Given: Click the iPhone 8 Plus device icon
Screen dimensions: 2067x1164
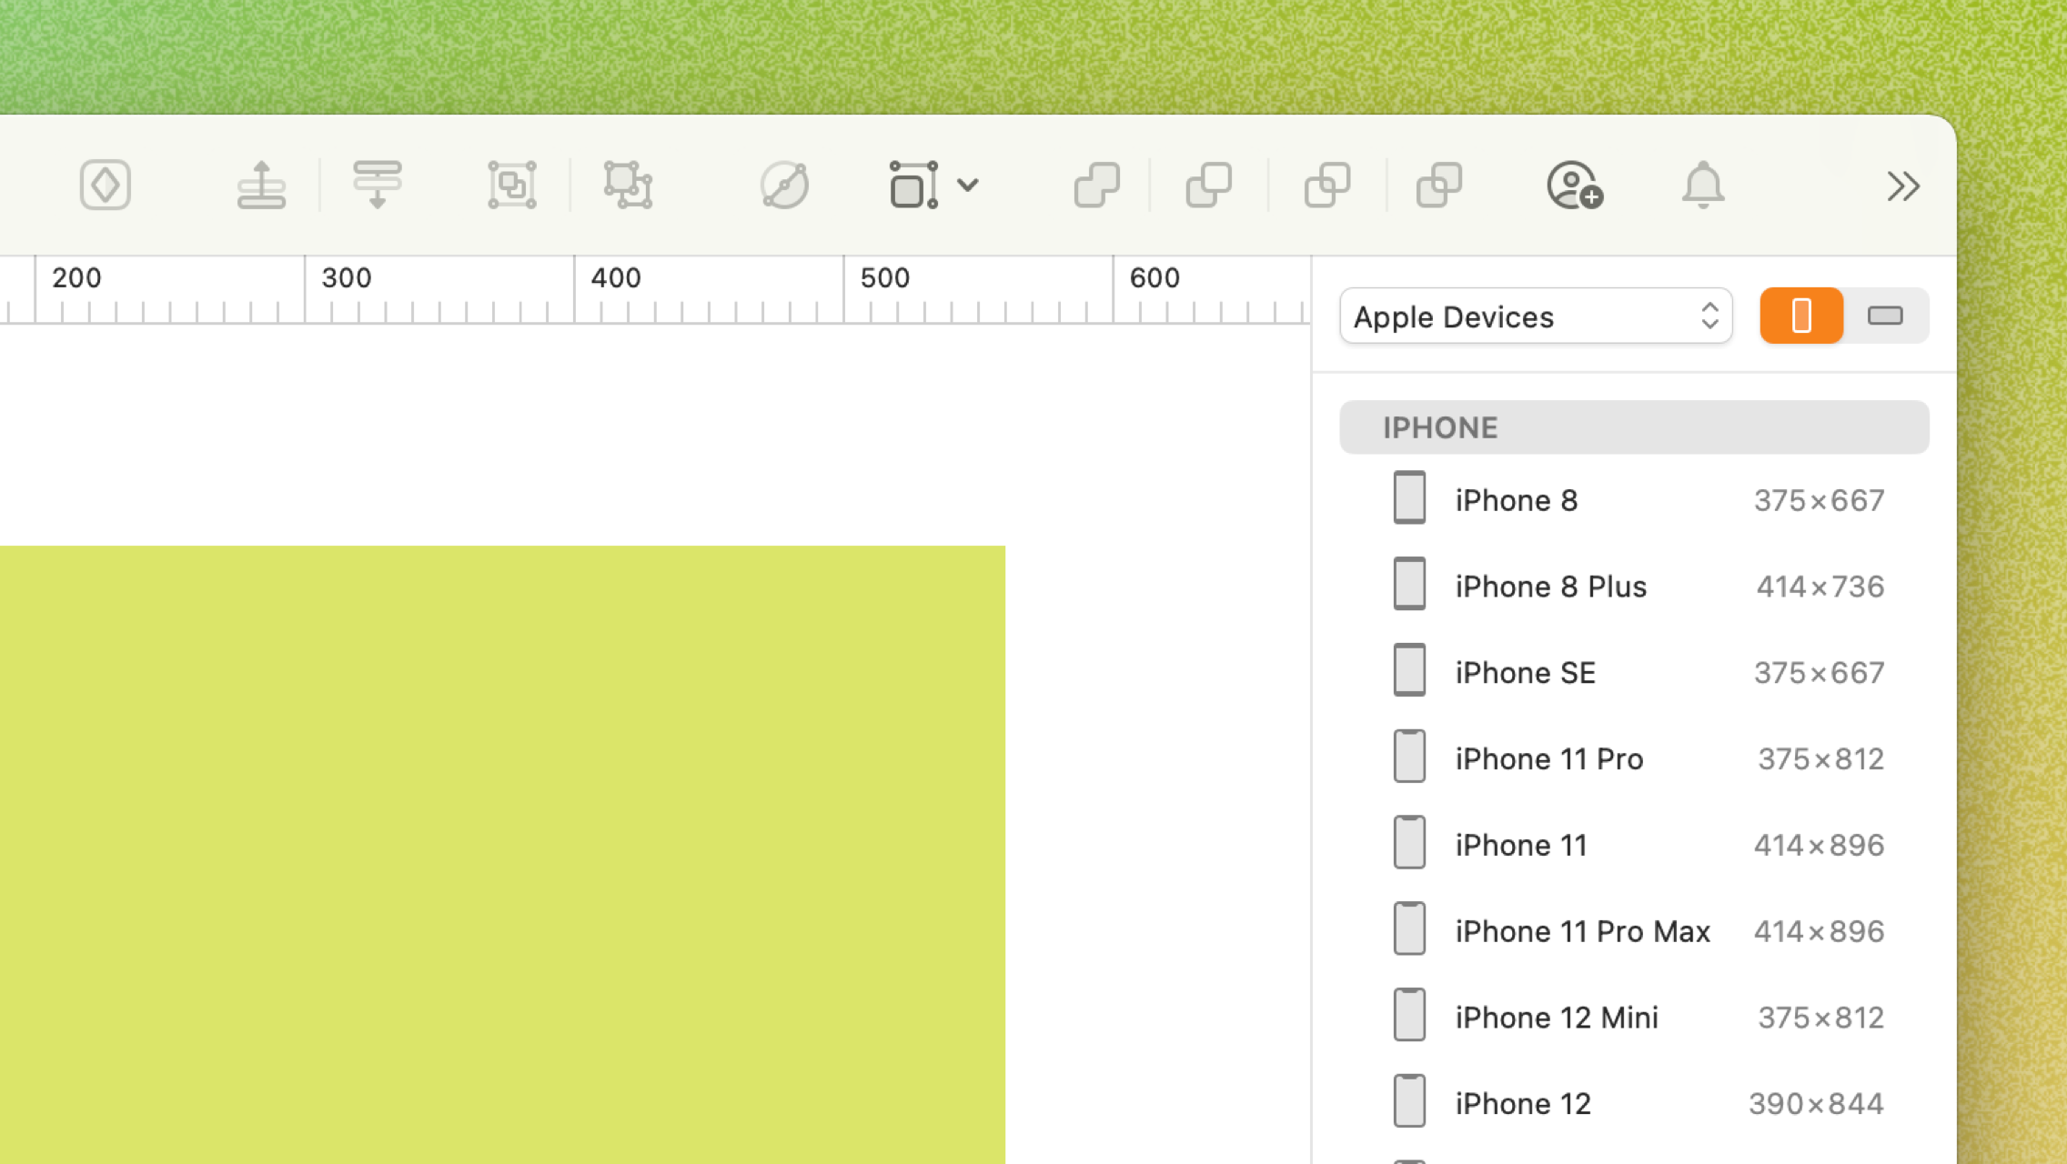Looking at the screenshot, I should (x=1409, y=584).
